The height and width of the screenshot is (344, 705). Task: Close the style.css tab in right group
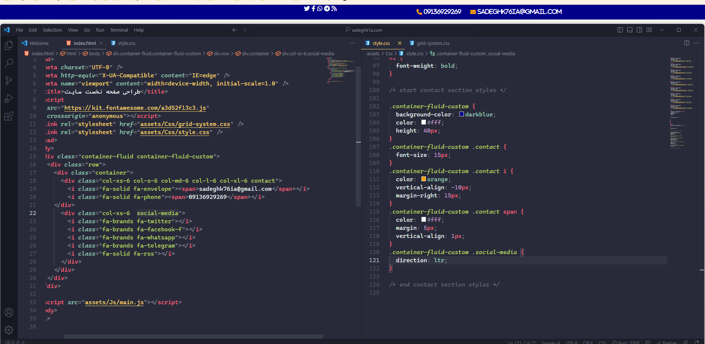400,43
